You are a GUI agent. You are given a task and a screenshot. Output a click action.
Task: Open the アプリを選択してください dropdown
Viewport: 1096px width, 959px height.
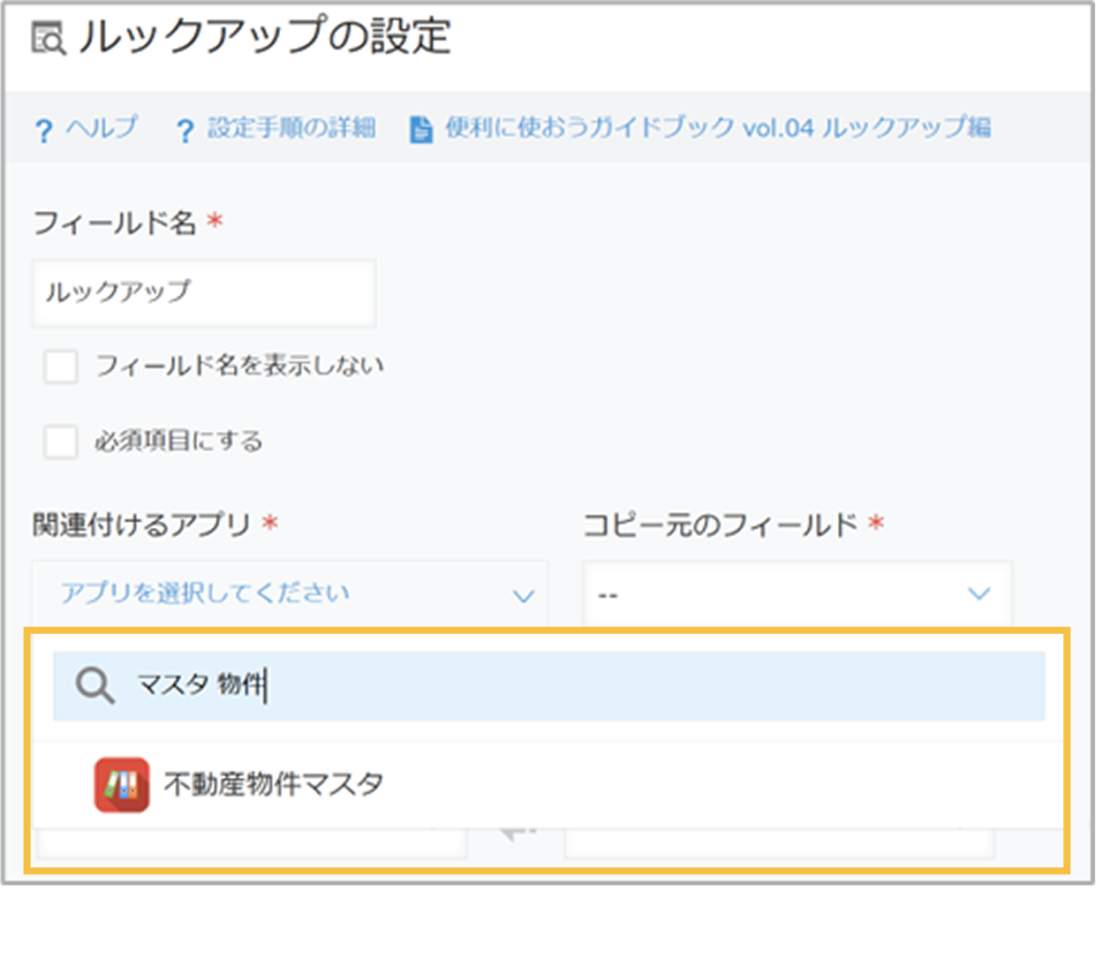coord(290,593)
